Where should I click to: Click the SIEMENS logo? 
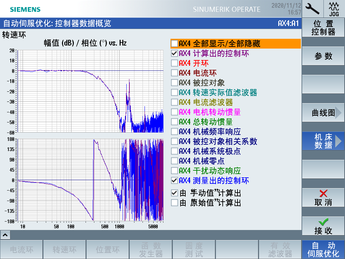point(25,9)
